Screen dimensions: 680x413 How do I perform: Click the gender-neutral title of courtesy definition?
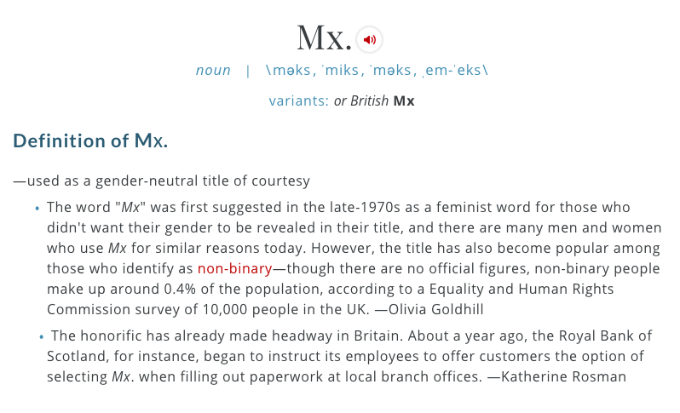[x=162, y=181]
